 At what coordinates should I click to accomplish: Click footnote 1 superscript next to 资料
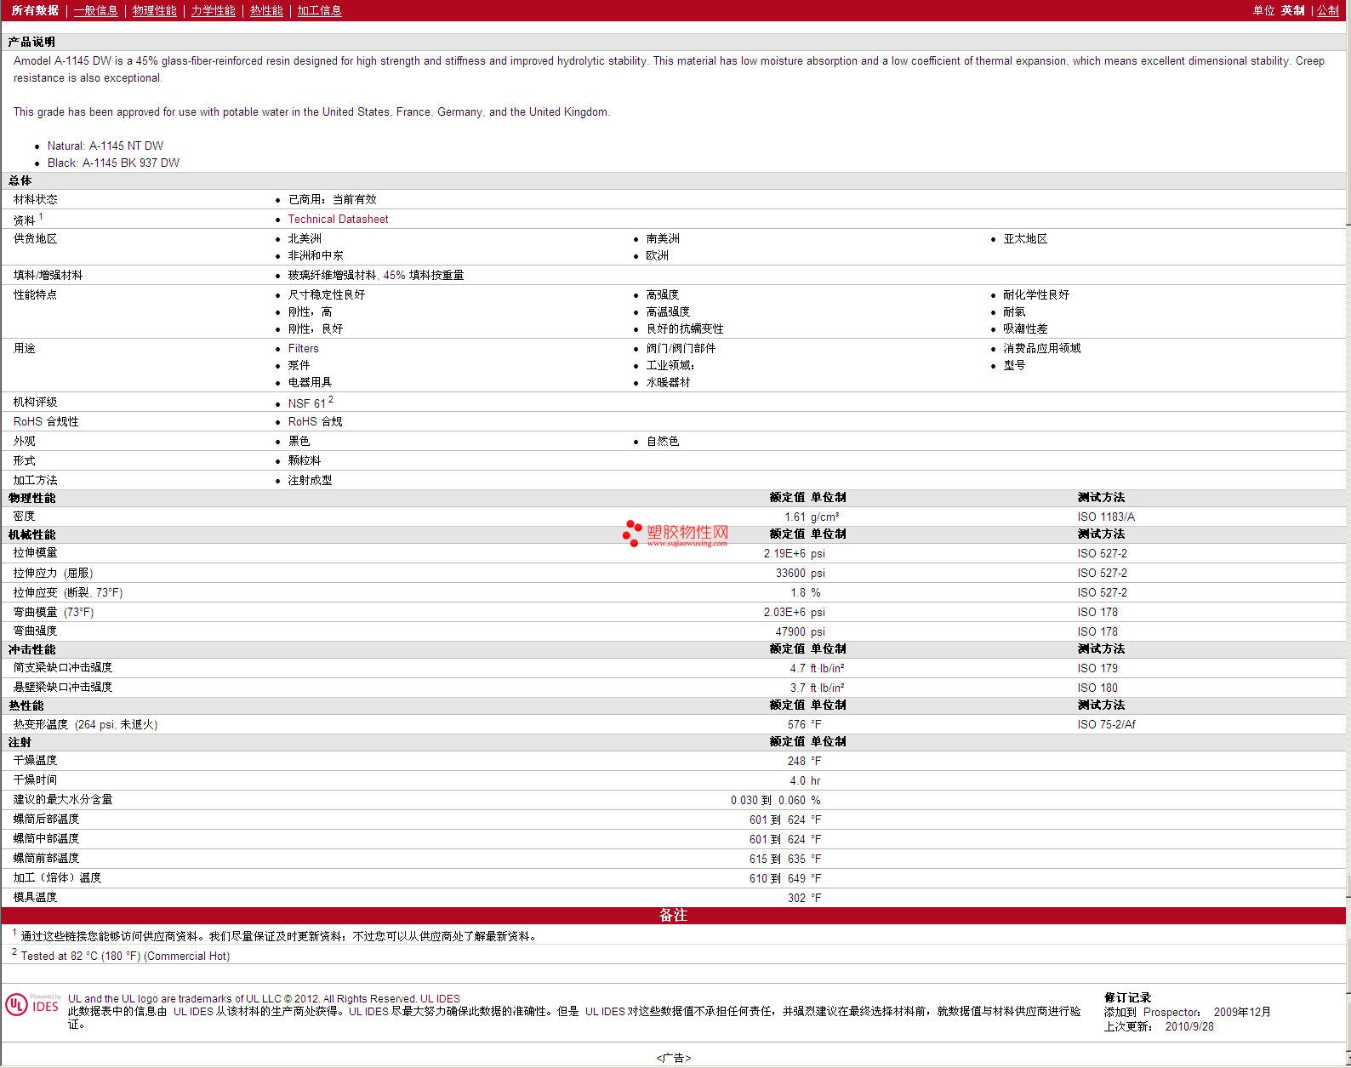[x=41, y=216]
